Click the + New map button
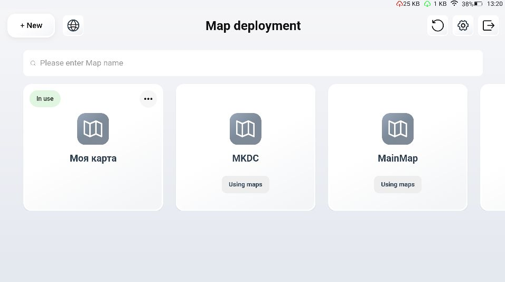 tap(31, 25)
